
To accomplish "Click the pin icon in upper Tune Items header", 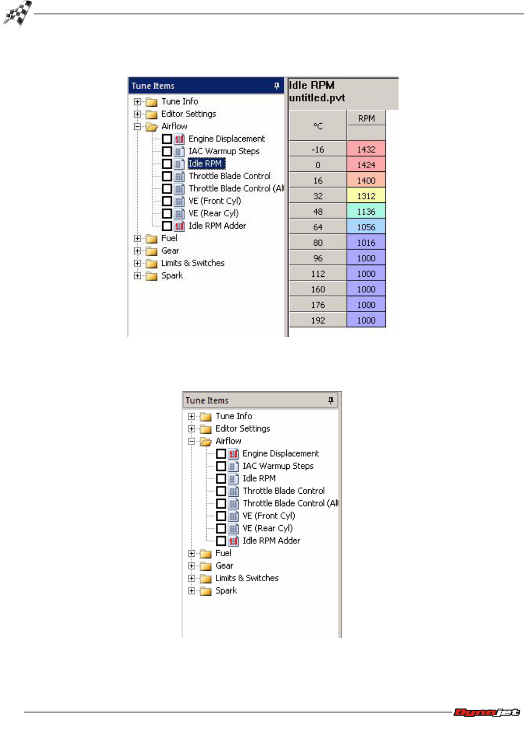I will pos(276,86).
